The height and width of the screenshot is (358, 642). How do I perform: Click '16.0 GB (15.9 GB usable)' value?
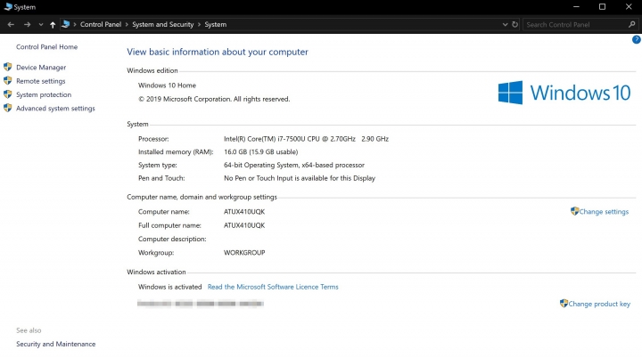tap(260, 151)
